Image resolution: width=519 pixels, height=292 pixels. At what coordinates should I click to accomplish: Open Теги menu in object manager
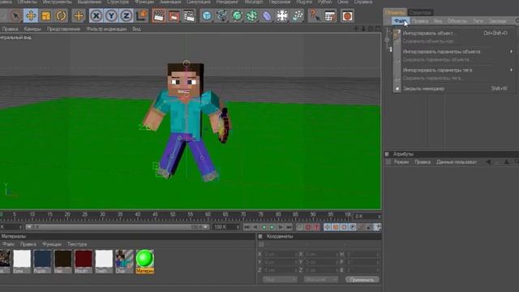pos(478,21)
